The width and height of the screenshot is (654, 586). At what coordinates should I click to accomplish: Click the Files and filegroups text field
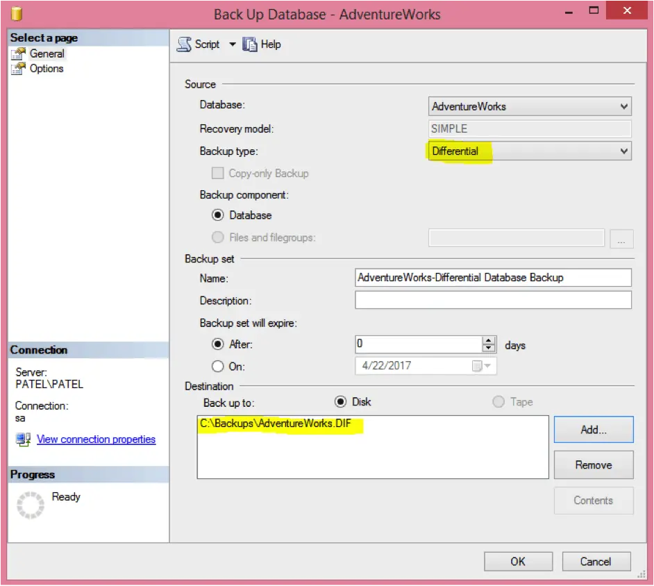tap(517, 237)
